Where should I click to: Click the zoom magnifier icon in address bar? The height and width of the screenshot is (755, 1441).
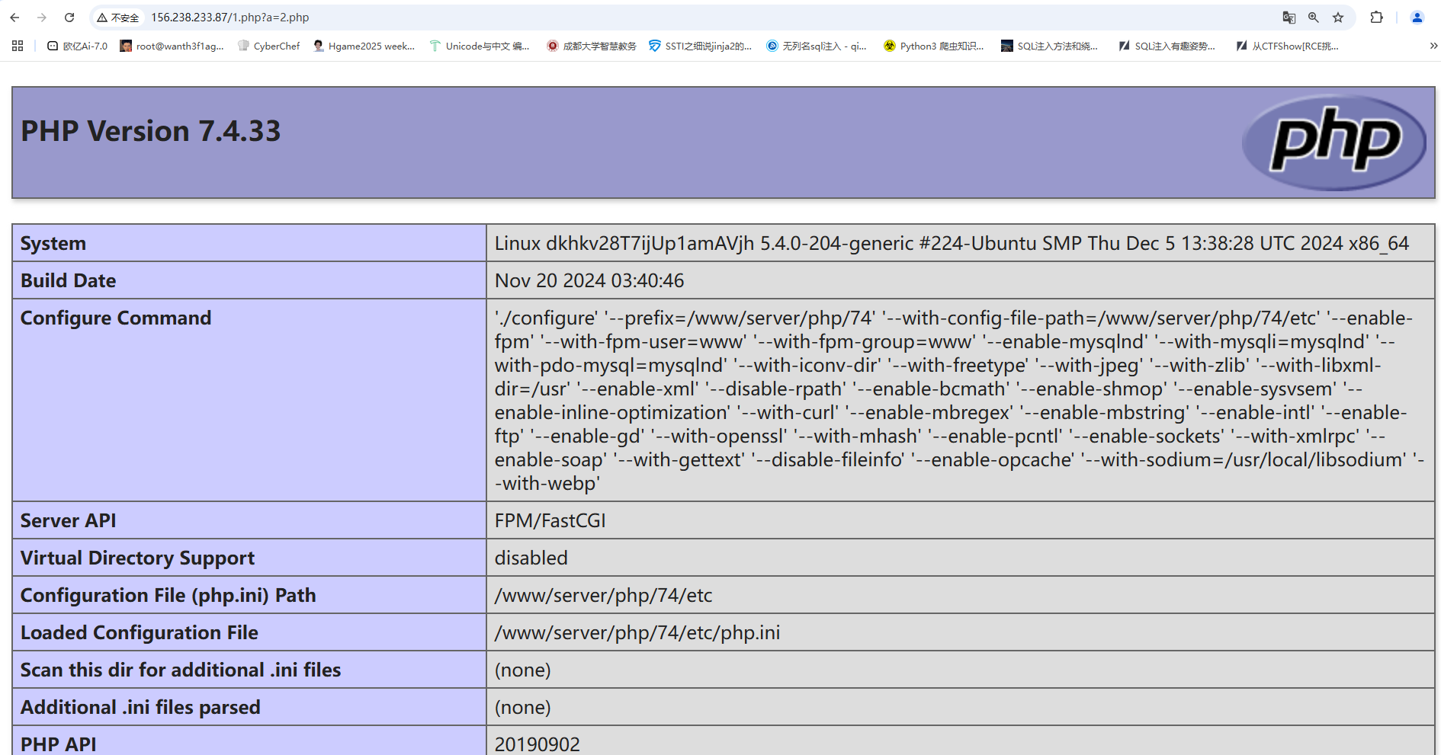click(1313, 18)
